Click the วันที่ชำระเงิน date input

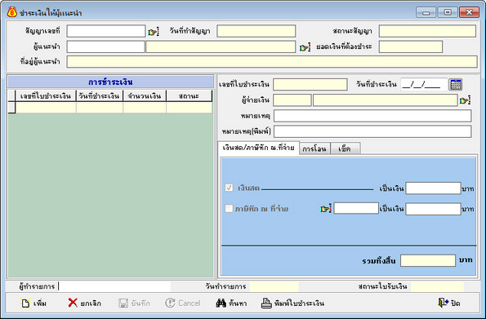(x=424, y=85)
